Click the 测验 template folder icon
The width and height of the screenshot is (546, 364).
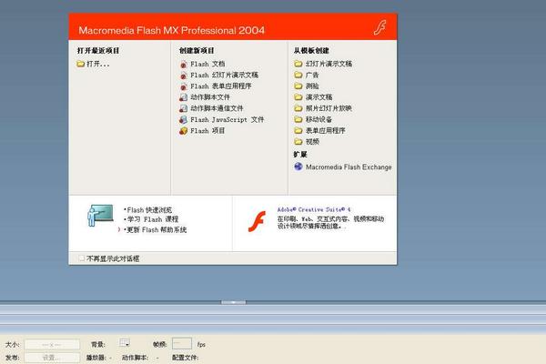click(298, 86)
